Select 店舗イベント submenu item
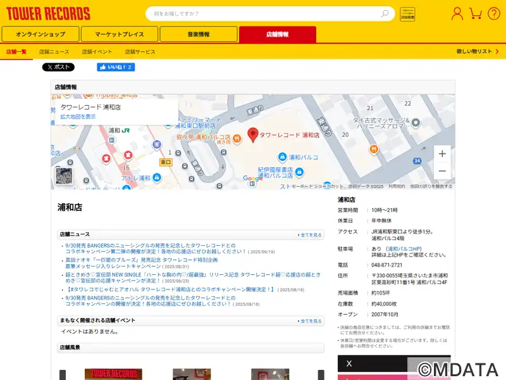This screenshot has height=380, width=506. tap(97, 52)
